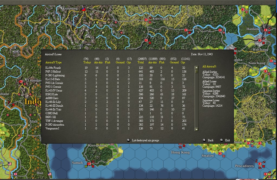Click the Date Nov 11, 1943 text
The height and width of the screenshot is (180, 277).
click(202, 54)
